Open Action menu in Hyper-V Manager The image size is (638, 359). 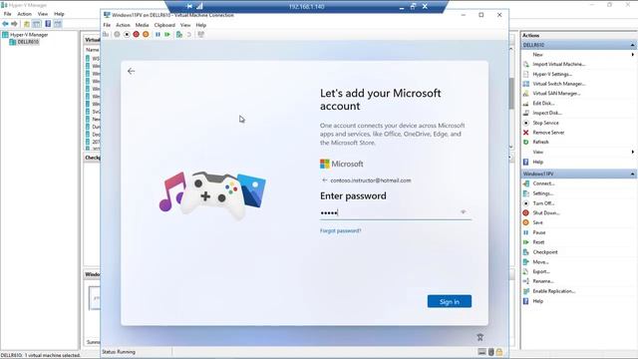pos(24,14)
